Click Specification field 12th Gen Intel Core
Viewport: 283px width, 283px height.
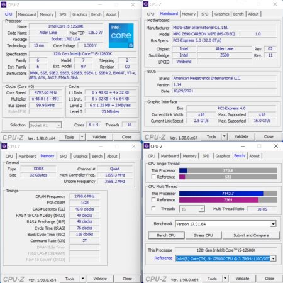tap(82, 54)
